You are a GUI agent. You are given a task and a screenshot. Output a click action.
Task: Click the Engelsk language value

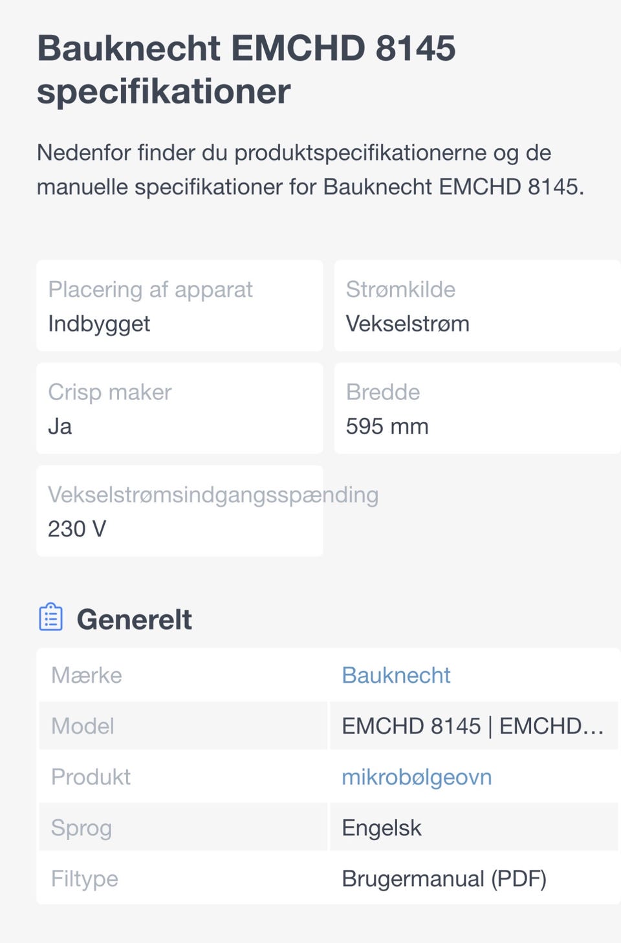tap(382, 828)
